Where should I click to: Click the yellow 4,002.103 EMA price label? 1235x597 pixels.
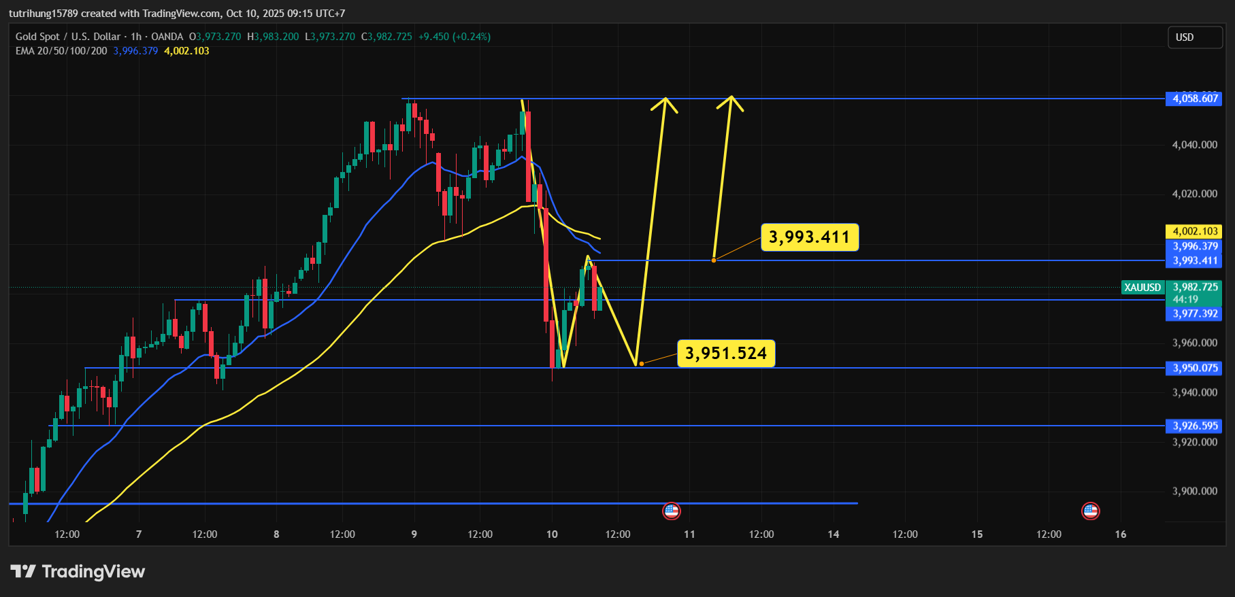pos(1194,232)
